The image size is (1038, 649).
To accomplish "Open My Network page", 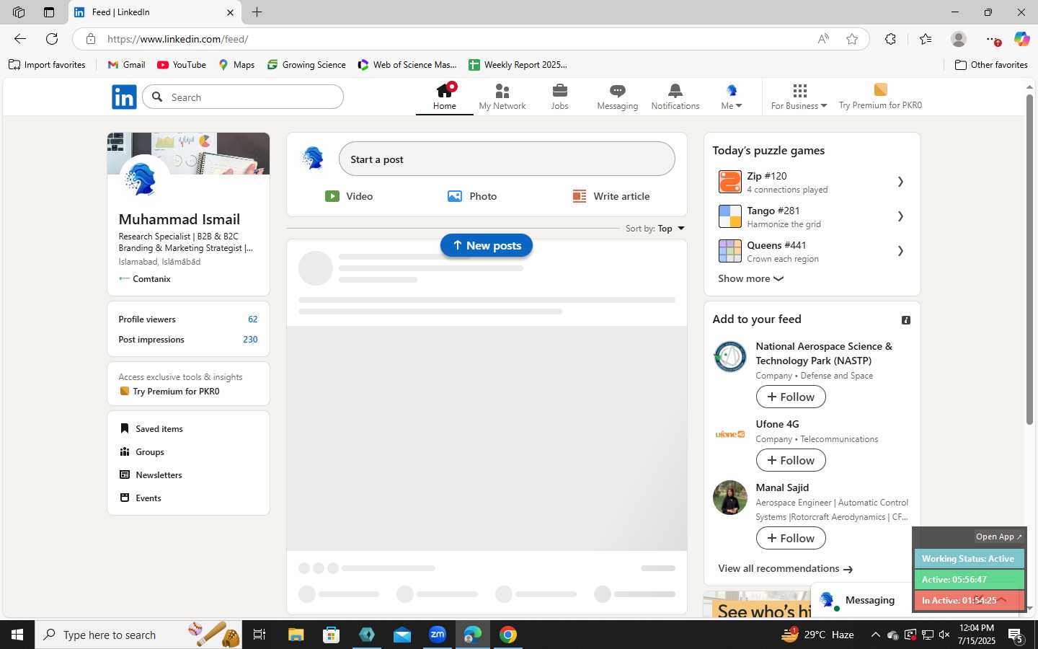I will coord(502,97).
